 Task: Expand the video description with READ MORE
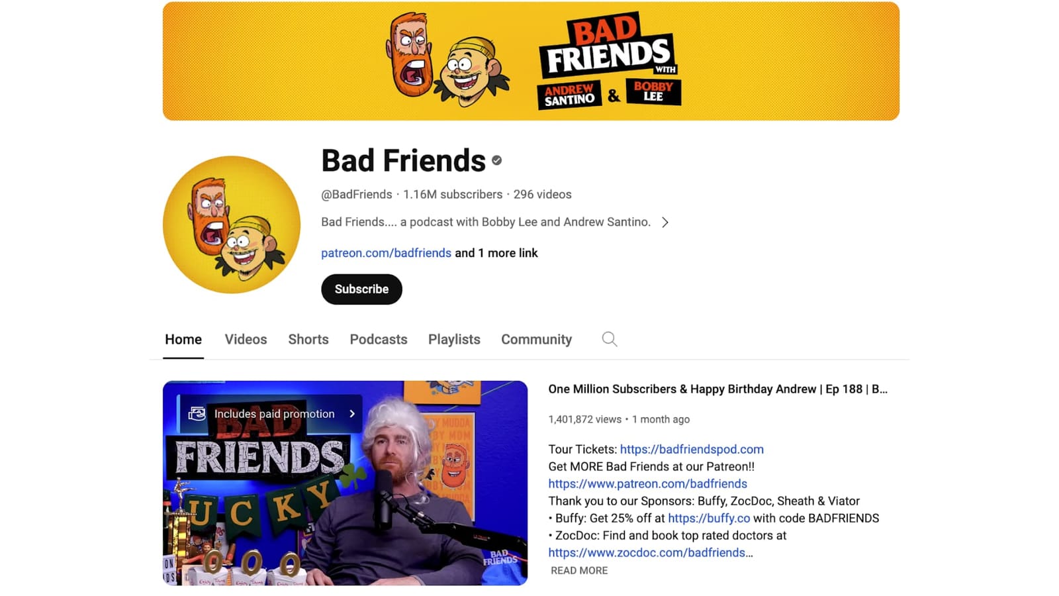[579, 570]
